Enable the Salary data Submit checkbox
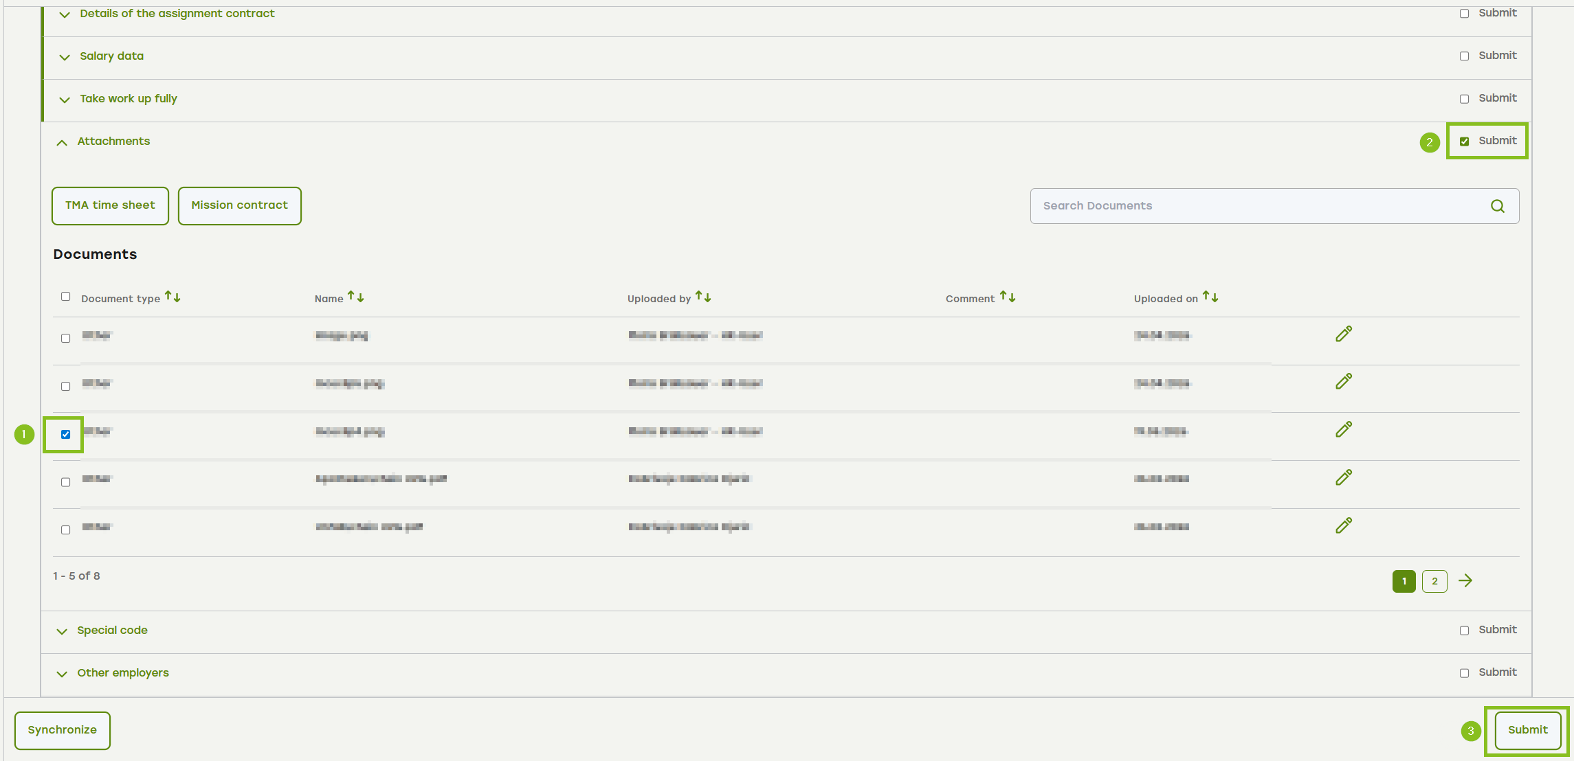1574x761 pixels. tap(1465, 56)
